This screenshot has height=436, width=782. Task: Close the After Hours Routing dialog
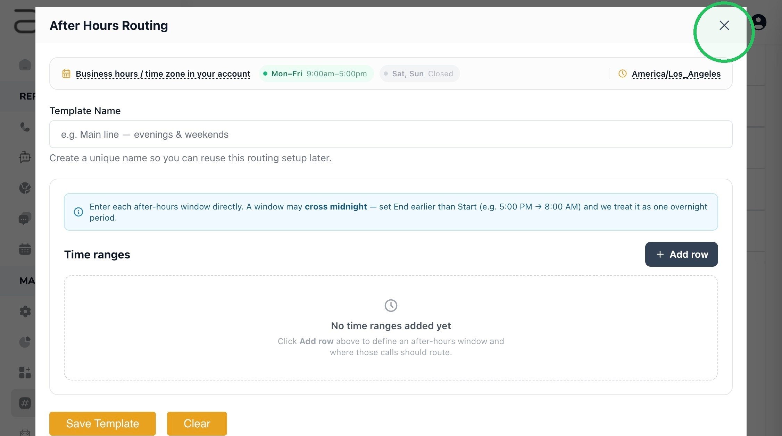724,25
